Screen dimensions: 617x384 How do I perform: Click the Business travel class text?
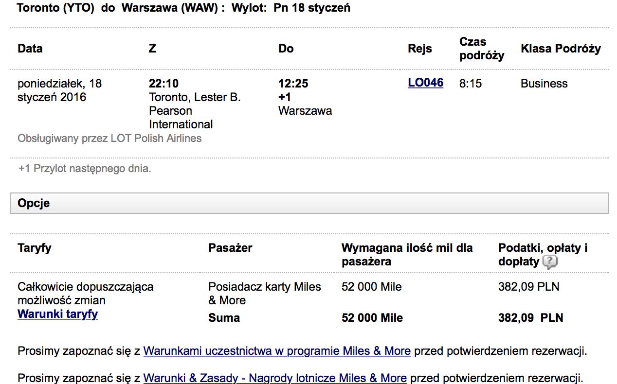click(544, 84)
